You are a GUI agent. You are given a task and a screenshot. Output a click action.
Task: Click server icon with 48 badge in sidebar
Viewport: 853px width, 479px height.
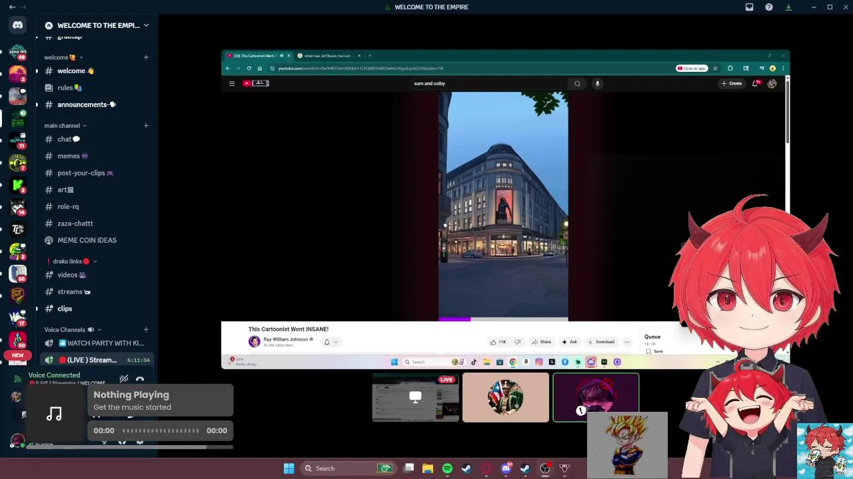coord(18,53)
